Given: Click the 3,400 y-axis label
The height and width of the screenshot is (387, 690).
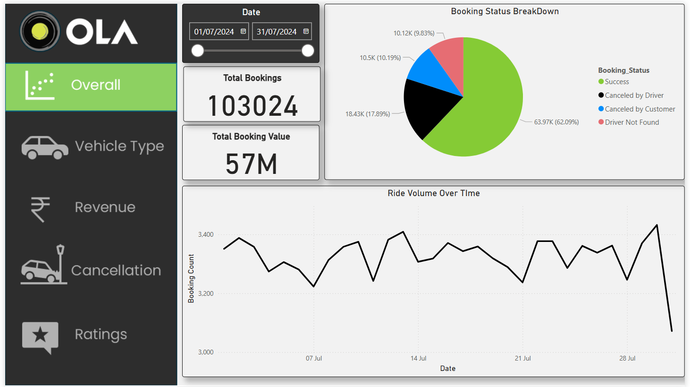Looking at the screenshot, I should 206,234.
